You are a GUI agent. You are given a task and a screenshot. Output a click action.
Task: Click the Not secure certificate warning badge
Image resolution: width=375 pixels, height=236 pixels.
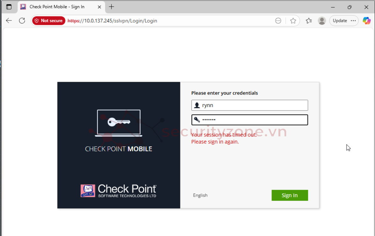[49, 21]
